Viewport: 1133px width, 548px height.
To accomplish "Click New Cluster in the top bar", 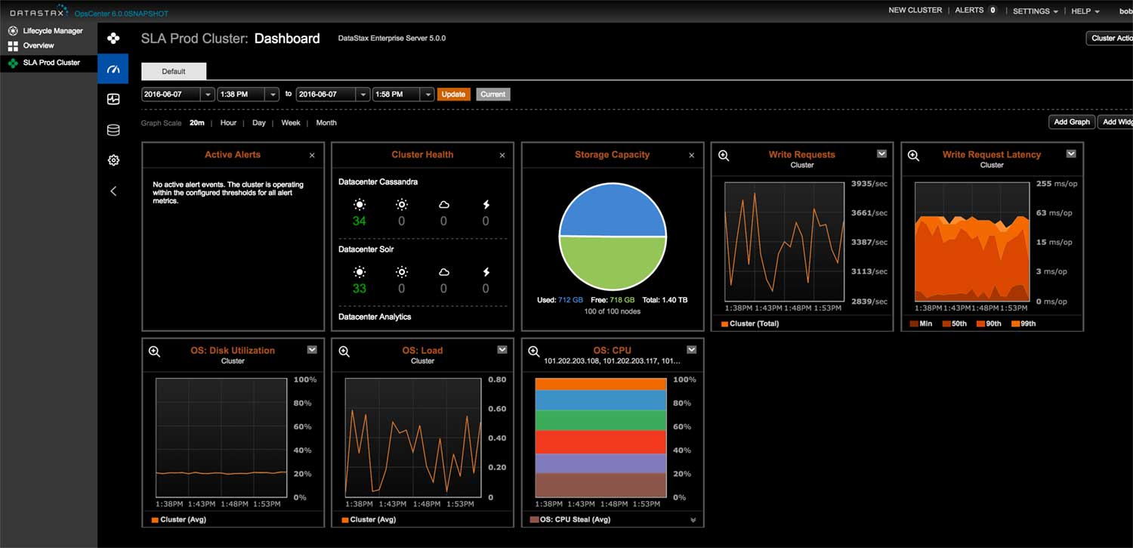I will pyautogui.click(x=915, y=11).
